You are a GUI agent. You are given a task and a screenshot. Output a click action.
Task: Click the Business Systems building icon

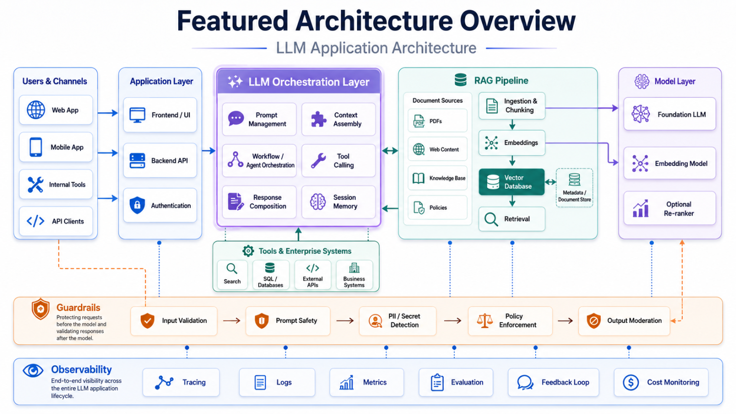354,268
